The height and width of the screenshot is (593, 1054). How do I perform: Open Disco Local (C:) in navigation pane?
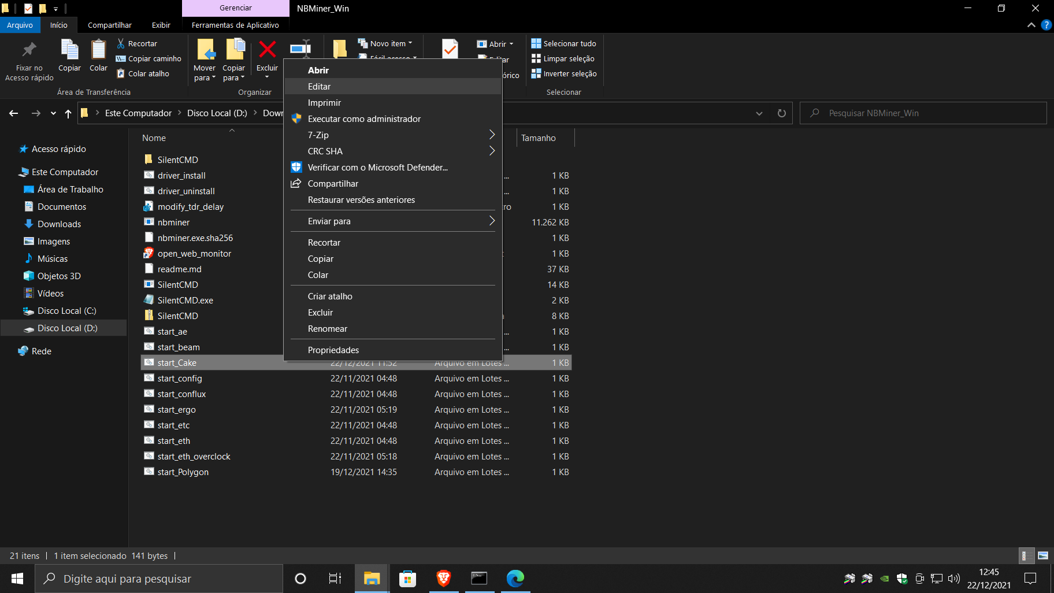point(66,310)
